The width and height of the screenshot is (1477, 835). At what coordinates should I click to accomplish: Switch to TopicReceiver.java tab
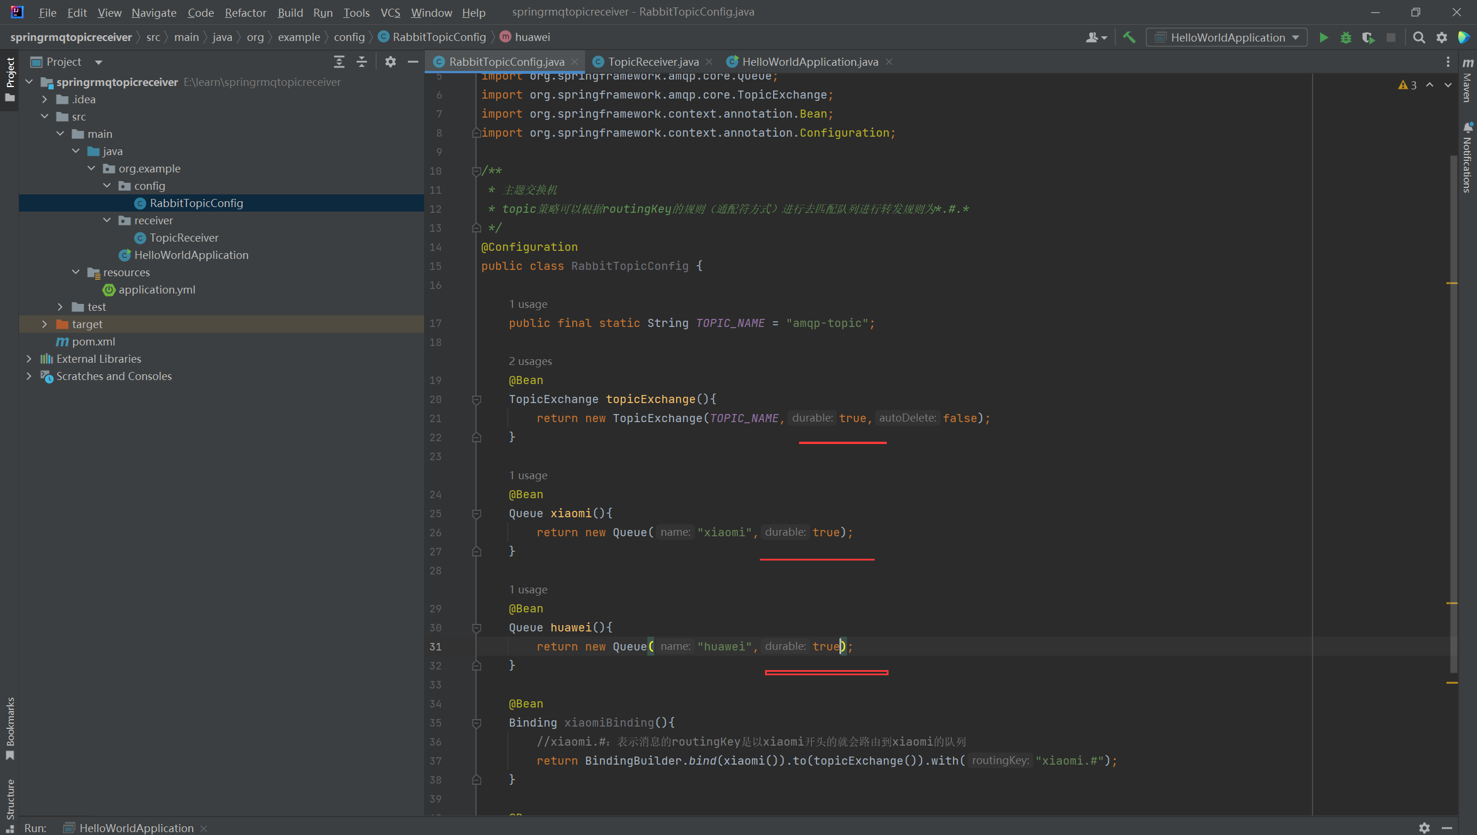[x=653, y=62]
